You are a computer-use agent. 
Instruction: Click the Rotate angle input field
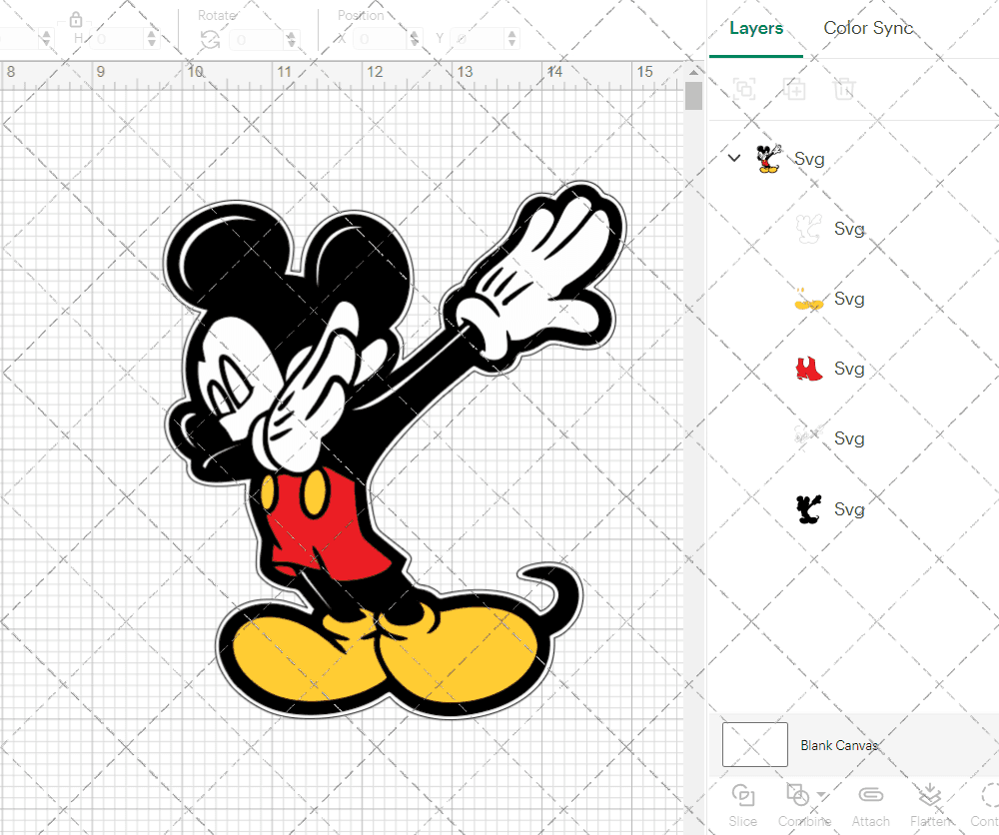tap(257, 40)
